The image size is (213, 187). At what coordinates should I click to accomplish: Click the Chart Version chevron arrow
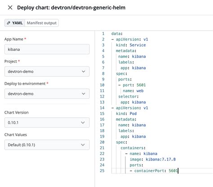tap(83, 123)
